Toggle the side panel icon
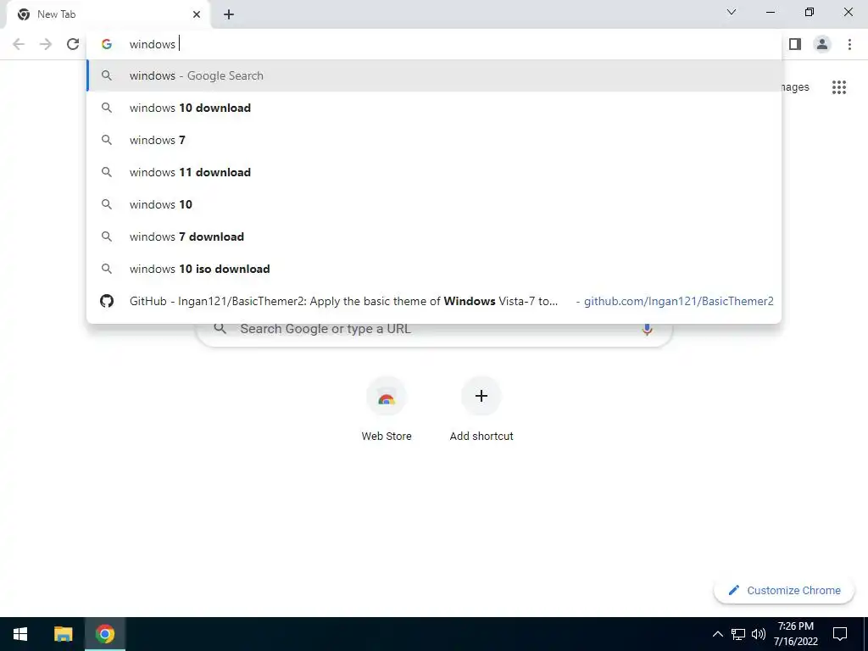Image resolution: width=868 pixels, height=651 pixels. coord(795,44)
